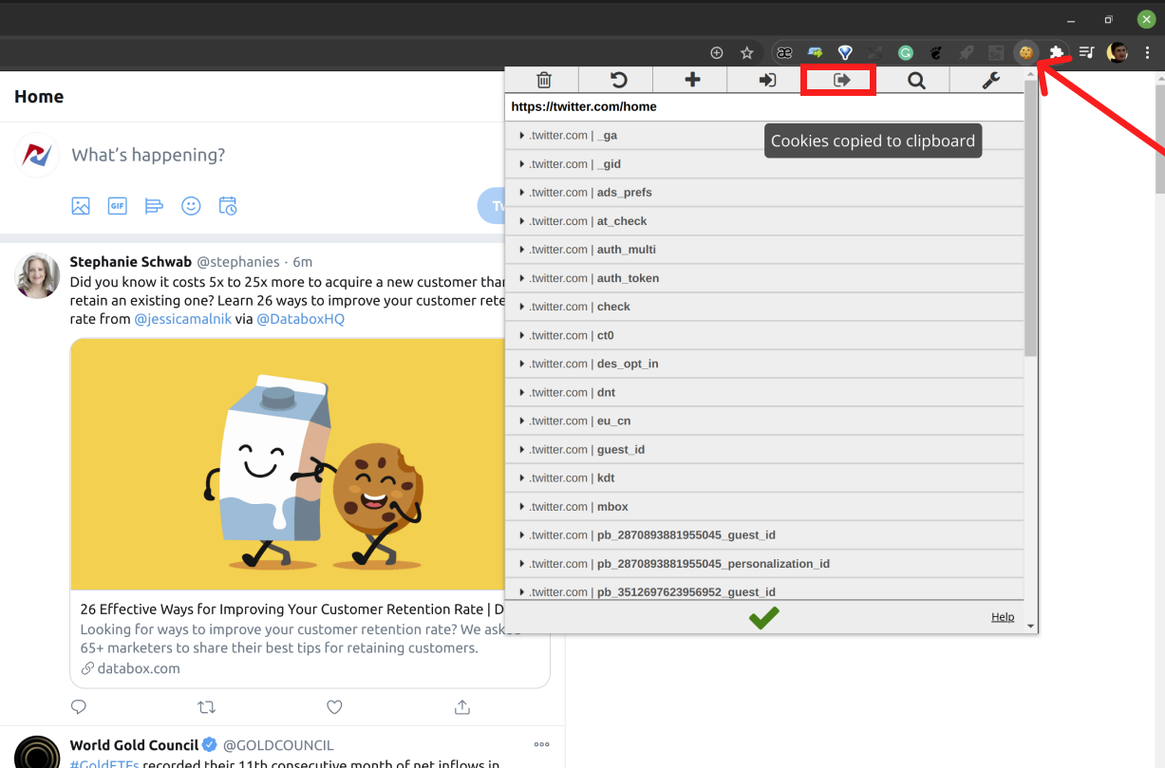Open the rocket extension icon

pyautogui.click(x=966, y=53)
